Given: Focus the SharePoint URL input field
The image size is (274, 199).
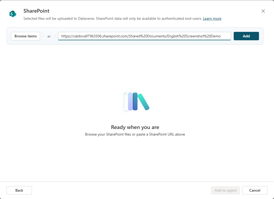Looking at the screenshot, I should coord(144,36).
